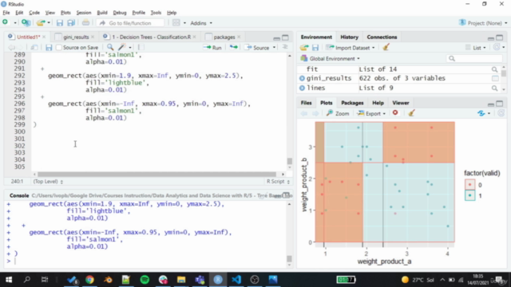511x287 pixels.
Task: Open the Import Dataset dropdown
Action: (350, 48)
